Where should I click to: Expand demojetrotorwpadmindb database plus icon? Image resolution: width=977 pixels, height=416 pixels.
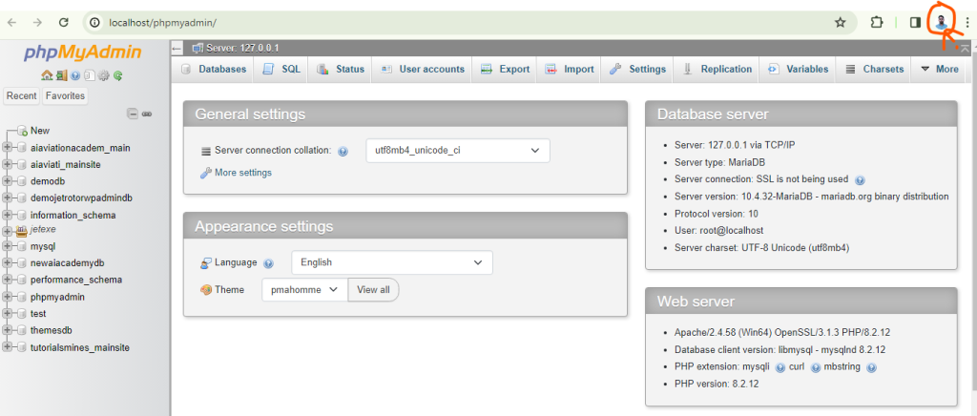[8, 198]
